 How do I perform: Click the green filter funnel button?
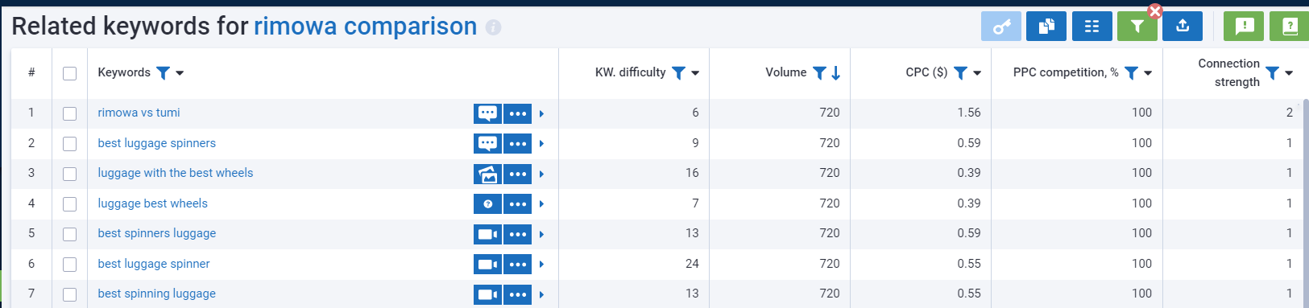click(x=1137, y=27)
